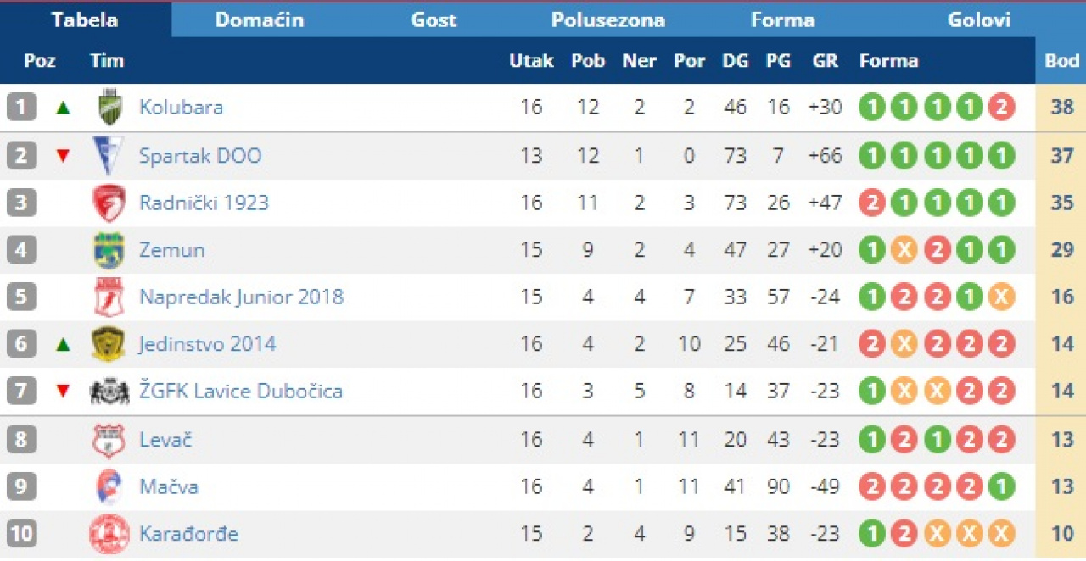Image resolution: width=1086 pixels, height=561 pixels.
Task: Select the Polusezona tab
Action: (607, 19)
